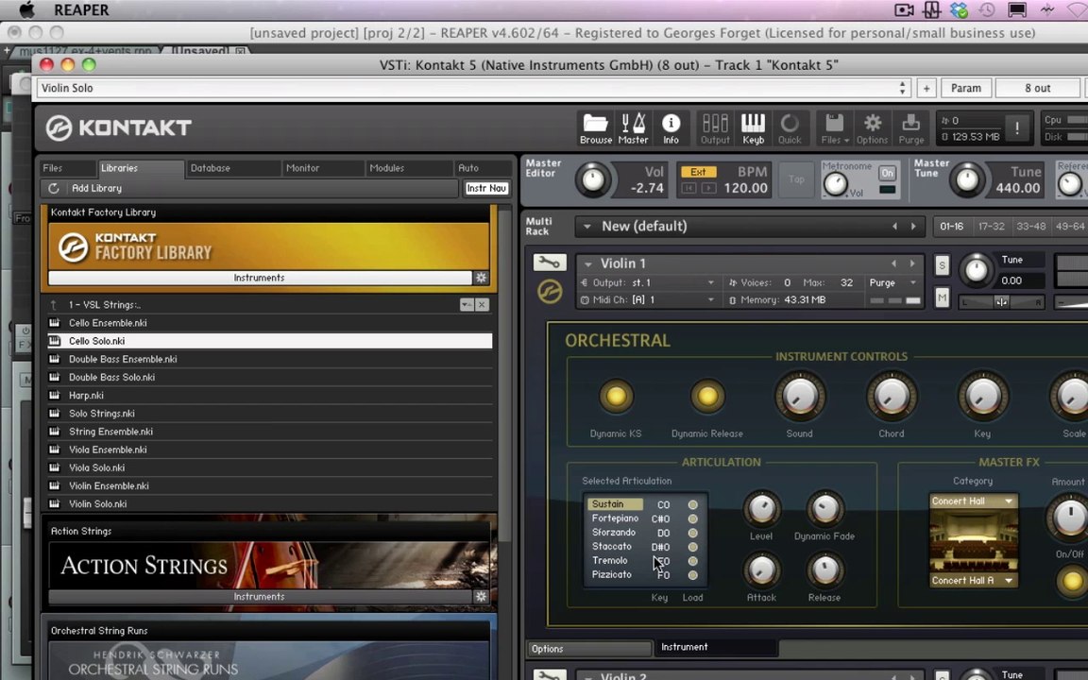Viewport: 1088px width, 680px height.
Task: Toggle Master FX On/Off button
Action: point(1072,581)
